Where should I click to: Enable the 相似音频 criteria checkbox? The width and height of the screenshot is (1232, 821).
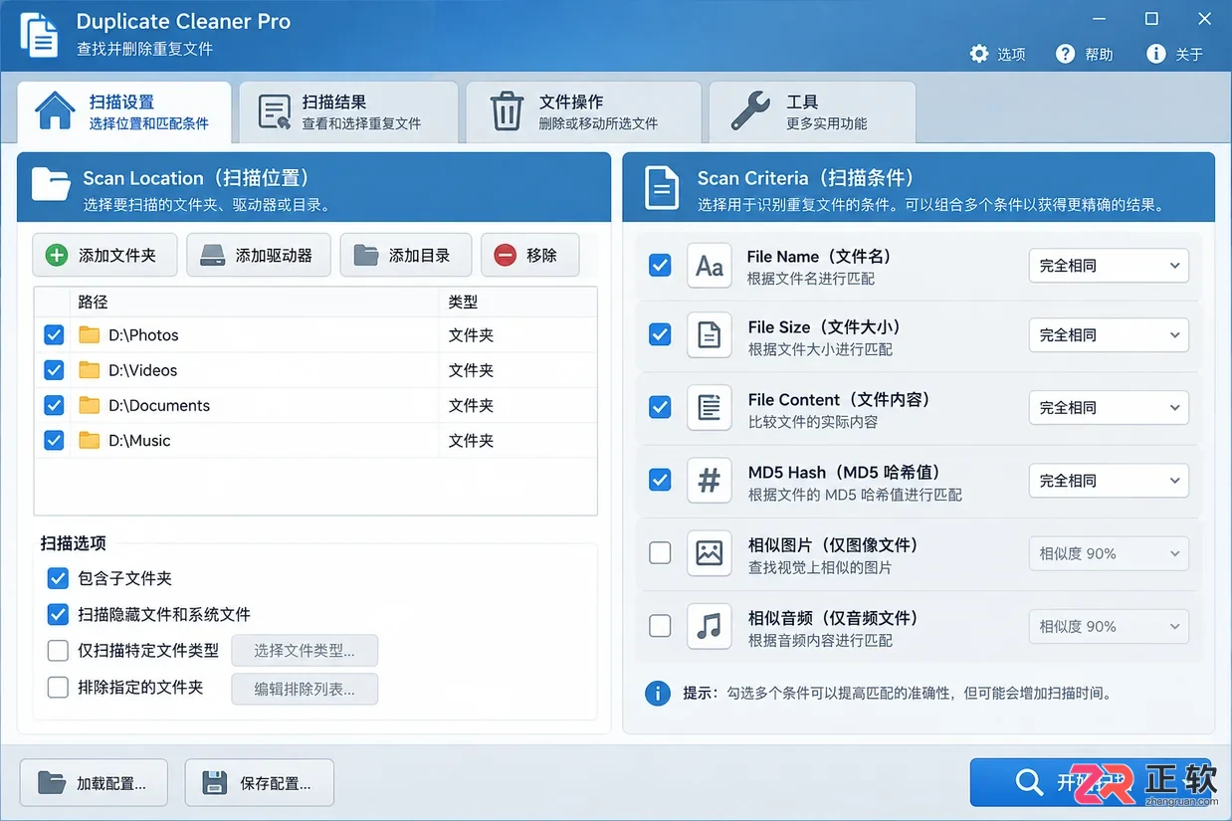pyautogui.click(x=660, y=626)
